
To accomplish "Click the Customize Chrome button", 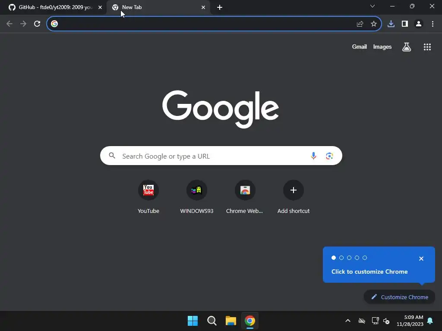I will 399,297.
